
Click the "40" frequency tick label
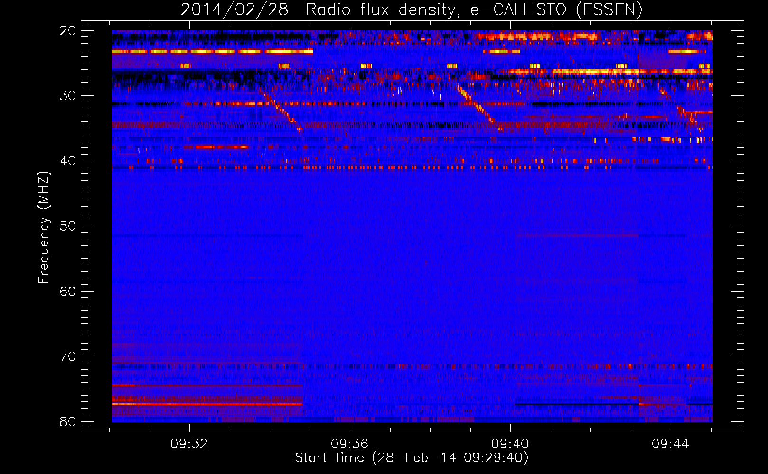(x=68, y=161)
